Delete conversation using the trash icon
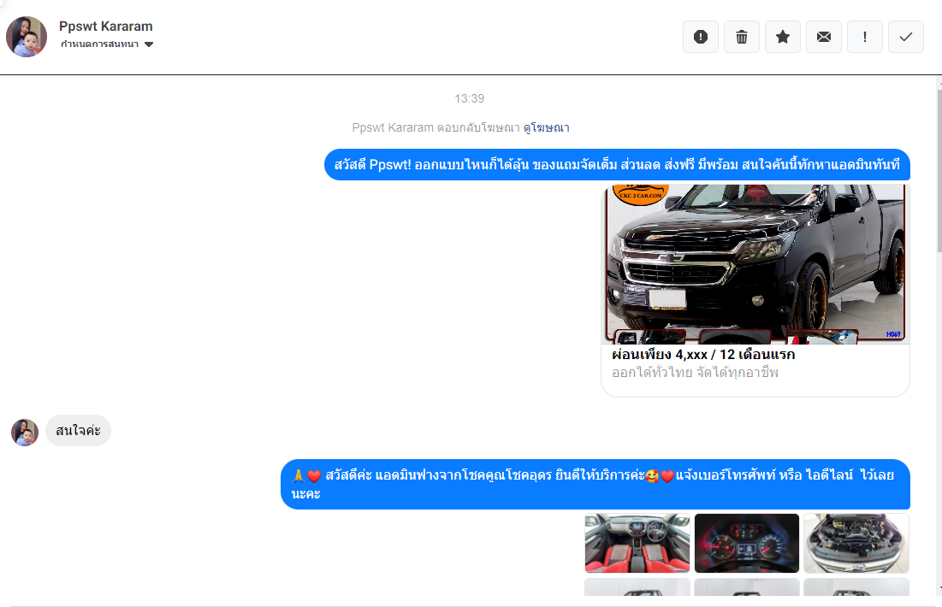This screenshot has width=942, height=607. pyautogui.click(x=741, y=37)
